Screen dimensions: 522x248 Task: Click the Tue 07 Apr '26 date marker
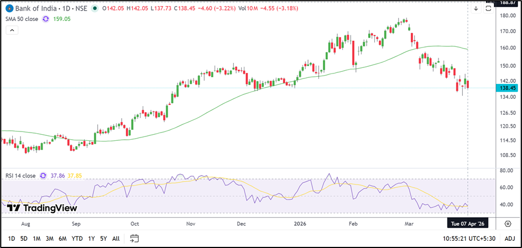point(468,223)
